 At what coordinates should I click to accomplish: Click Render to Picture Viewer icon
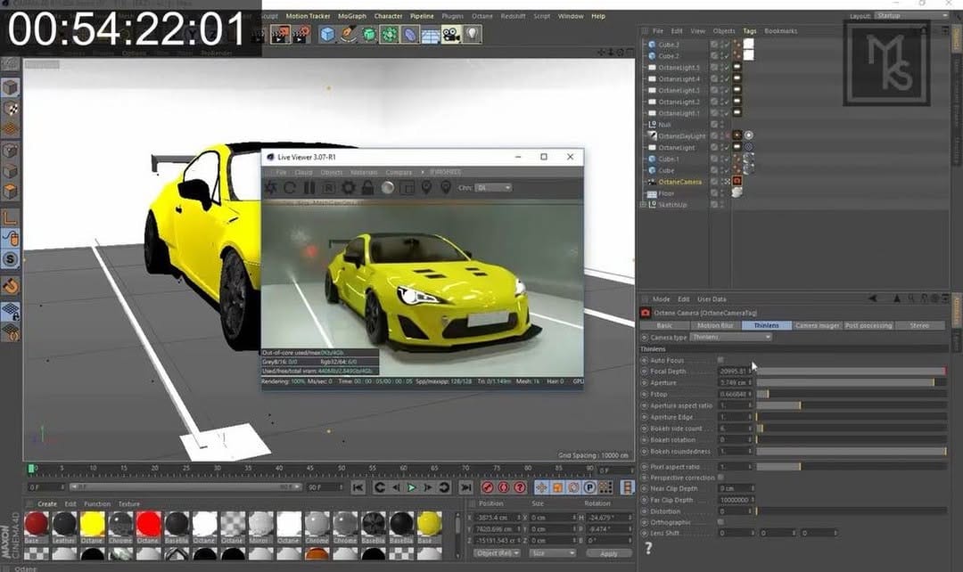pos(280,35)
